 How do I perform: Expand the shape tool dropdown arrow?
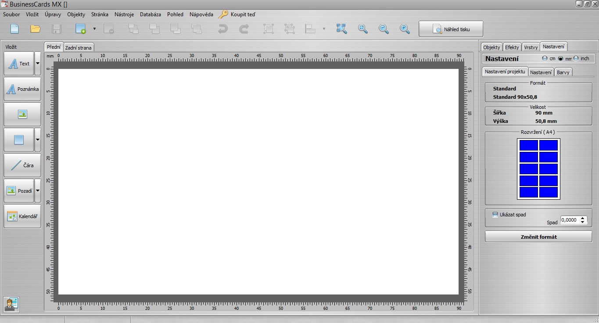pos(37,140)
